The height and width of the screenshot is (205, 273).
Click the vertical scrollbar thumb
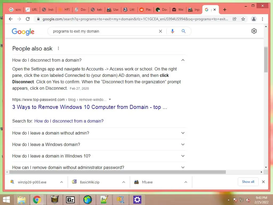pyautogui.click(x=266, y=60)
